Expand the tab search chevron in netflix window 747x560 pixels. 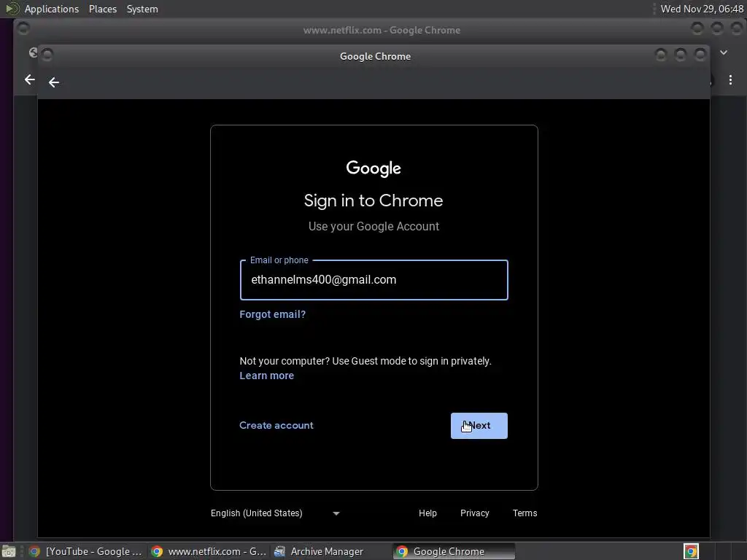coord(724,52)
